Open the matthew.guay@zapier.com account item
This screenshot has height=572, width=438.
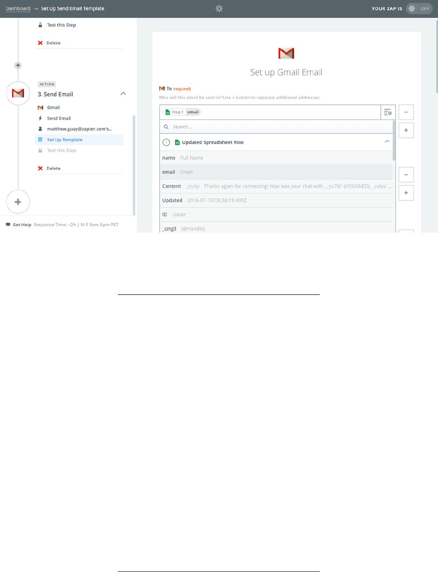point(79,129)
